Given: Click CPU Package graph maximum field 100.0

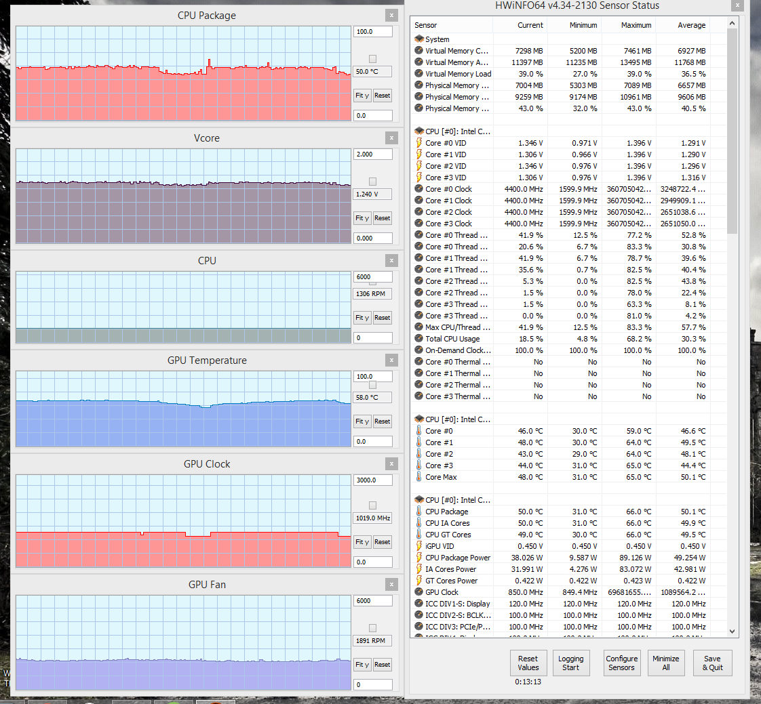Looking at the screenshot, I should click(373, 32).
